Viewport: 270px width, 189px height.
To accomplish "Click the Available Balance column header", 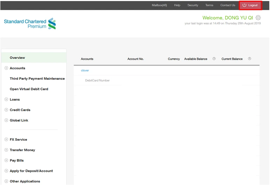I will pos(196,59).
